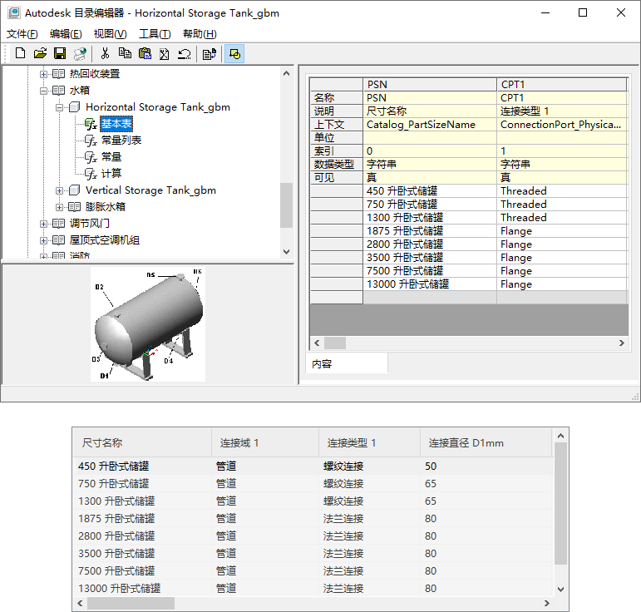Expand the 热回收装置 tree node

43,74
